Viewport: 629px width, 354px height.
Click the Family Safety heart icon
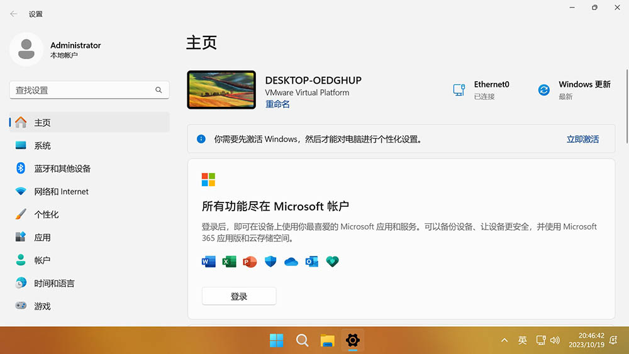332,262
